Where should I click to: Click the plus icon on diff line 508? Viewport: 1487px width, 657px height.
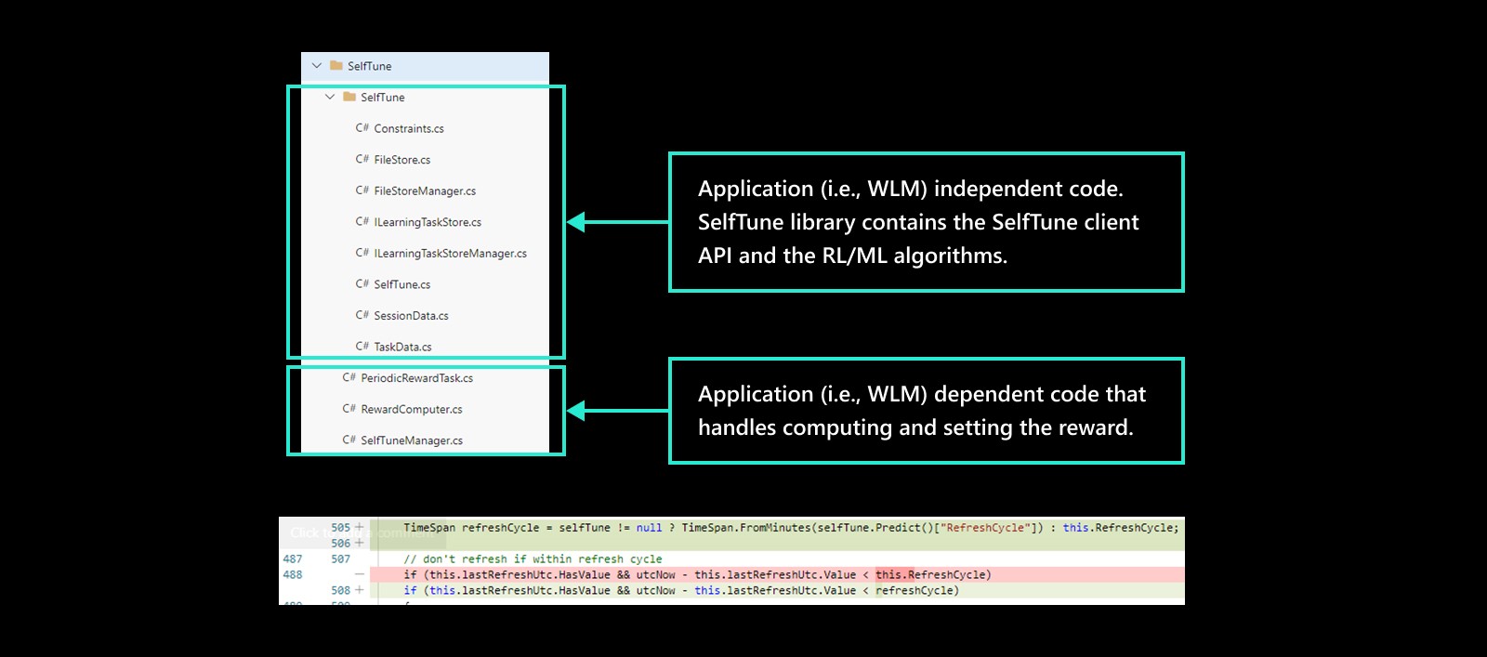tap(360, 590)
